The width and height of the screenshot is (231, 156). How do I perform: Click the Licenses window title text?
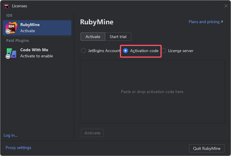pyautogui.click(x=20, y=6)
